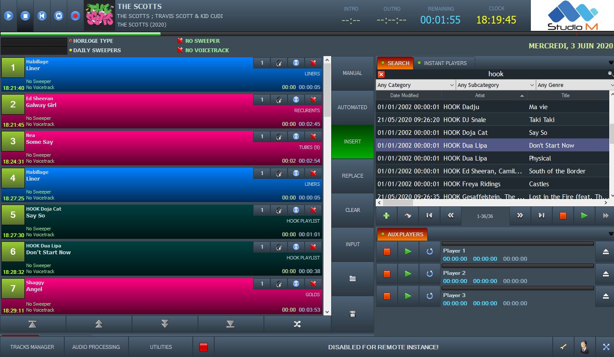The width and height of the screenshot is (614, 357).
Task: Enable REPLACE mode
Action: 353,176
